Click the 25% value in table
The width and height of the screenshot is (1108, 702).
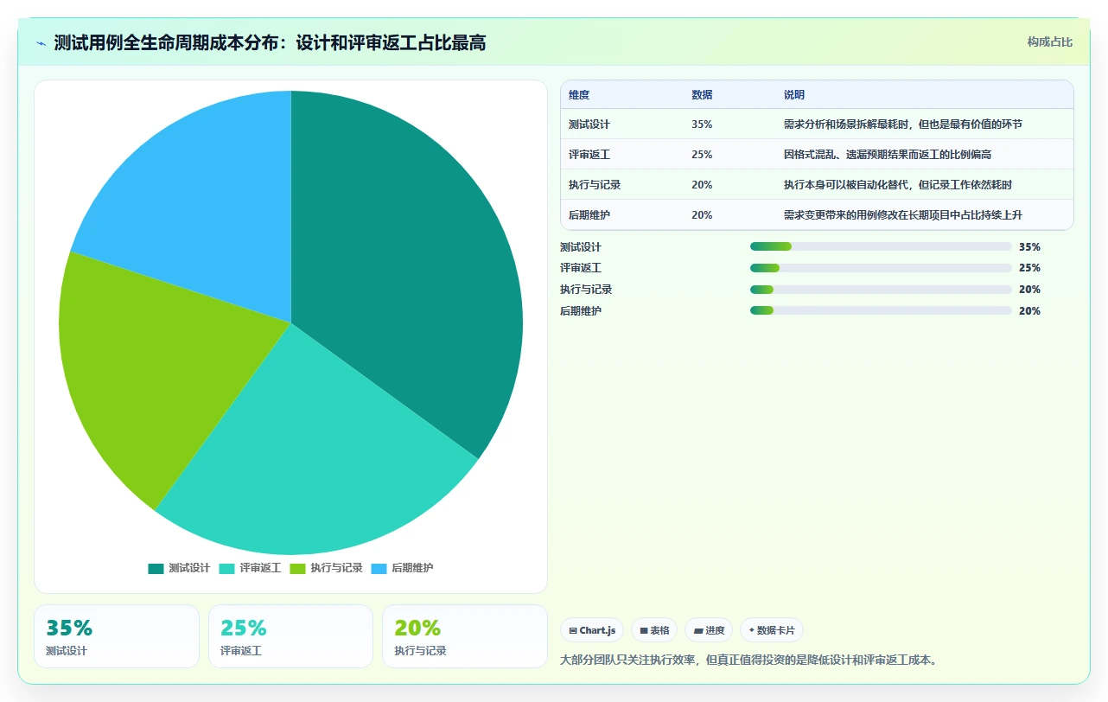[x=702, y=155]
